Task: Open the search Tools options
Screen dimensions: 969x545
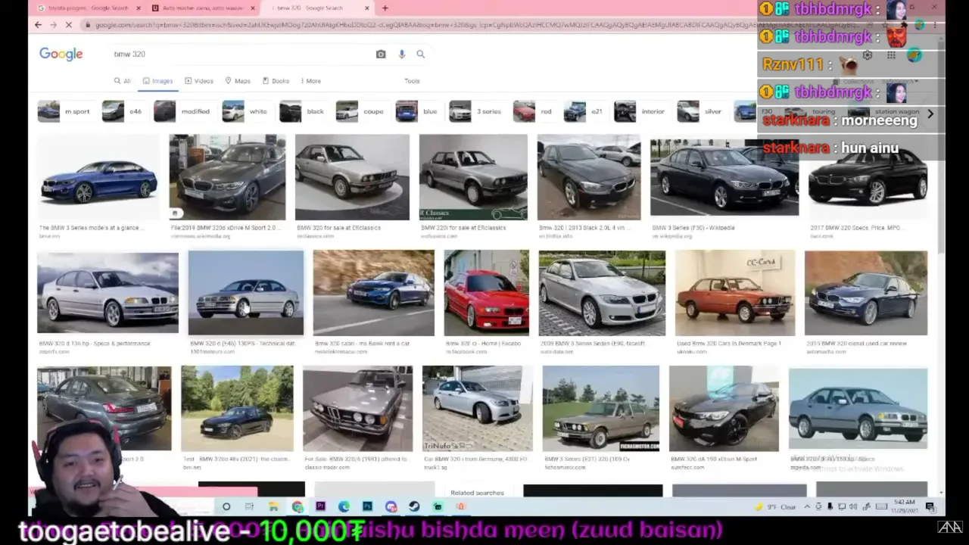Action: [412, 81]
